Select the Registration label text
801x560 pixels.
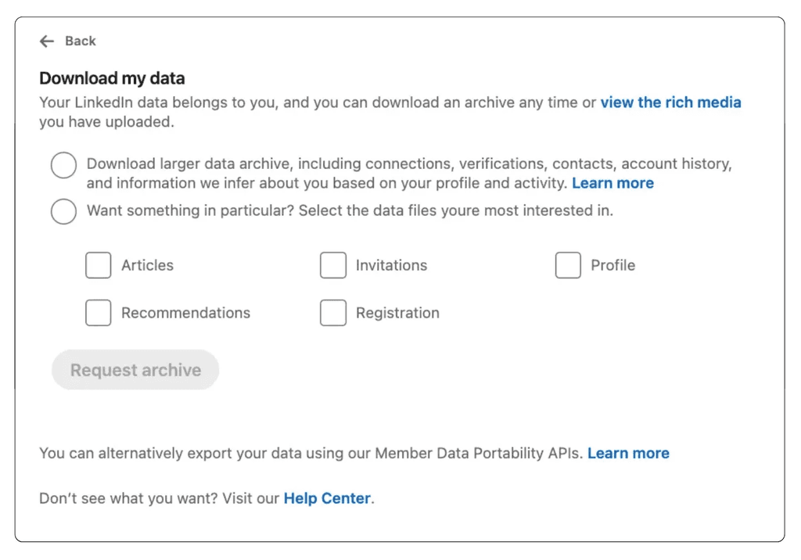click(397, 312)
